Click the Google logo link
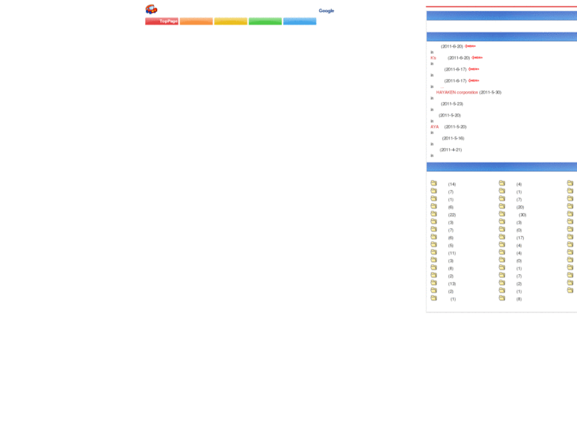Viewport: 577px width, 432px height. [x=326, y=10]
